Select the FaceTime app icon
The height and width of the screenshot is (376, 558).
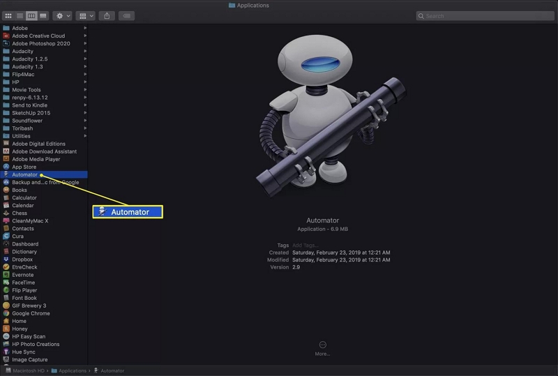(6, 283)
